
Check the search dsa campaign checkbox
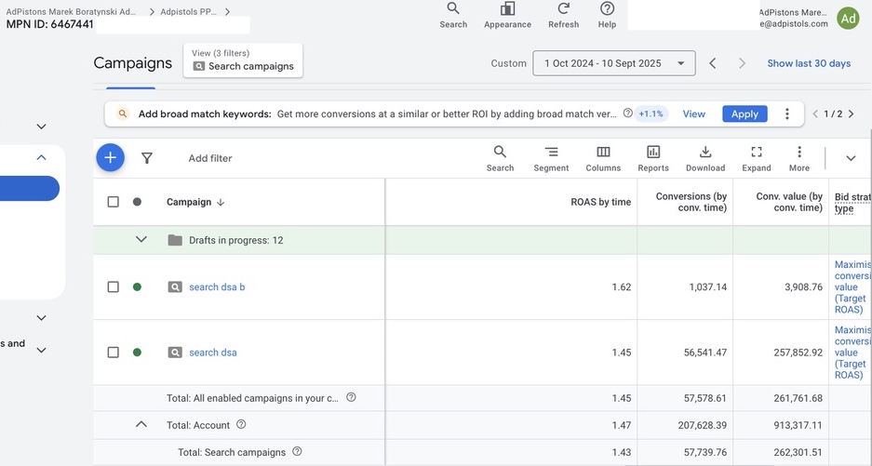tap(113, 353)
